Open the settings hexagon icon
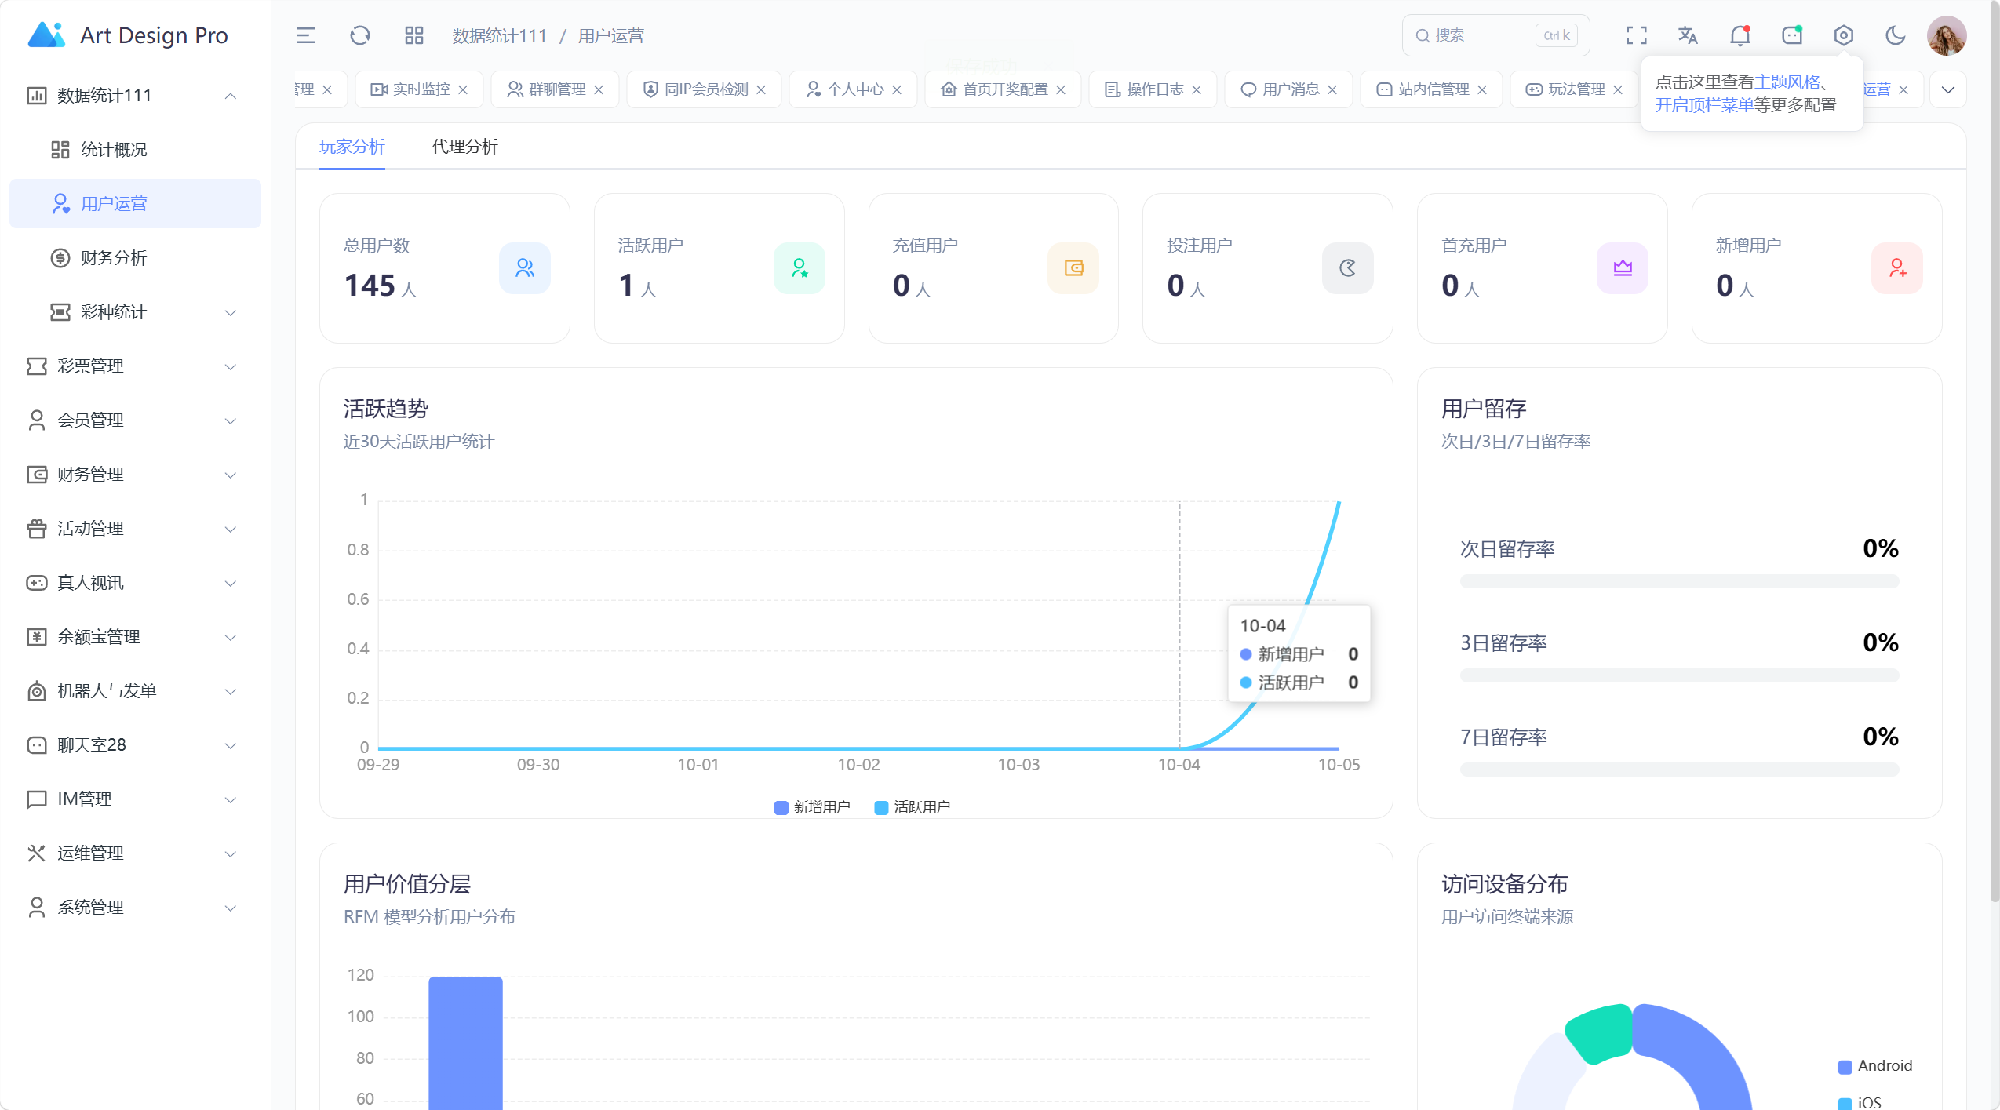Image resolution: width=2000 pixels, height=1110 pixels. point(1844,35)
